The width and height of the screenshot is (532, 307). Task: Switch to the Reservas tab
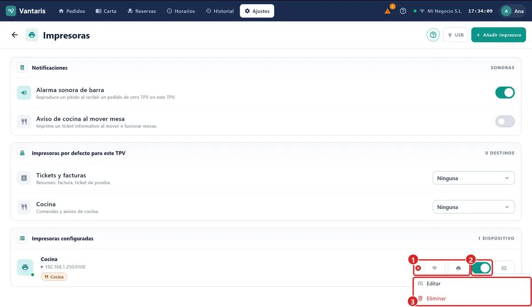(141, 11)
